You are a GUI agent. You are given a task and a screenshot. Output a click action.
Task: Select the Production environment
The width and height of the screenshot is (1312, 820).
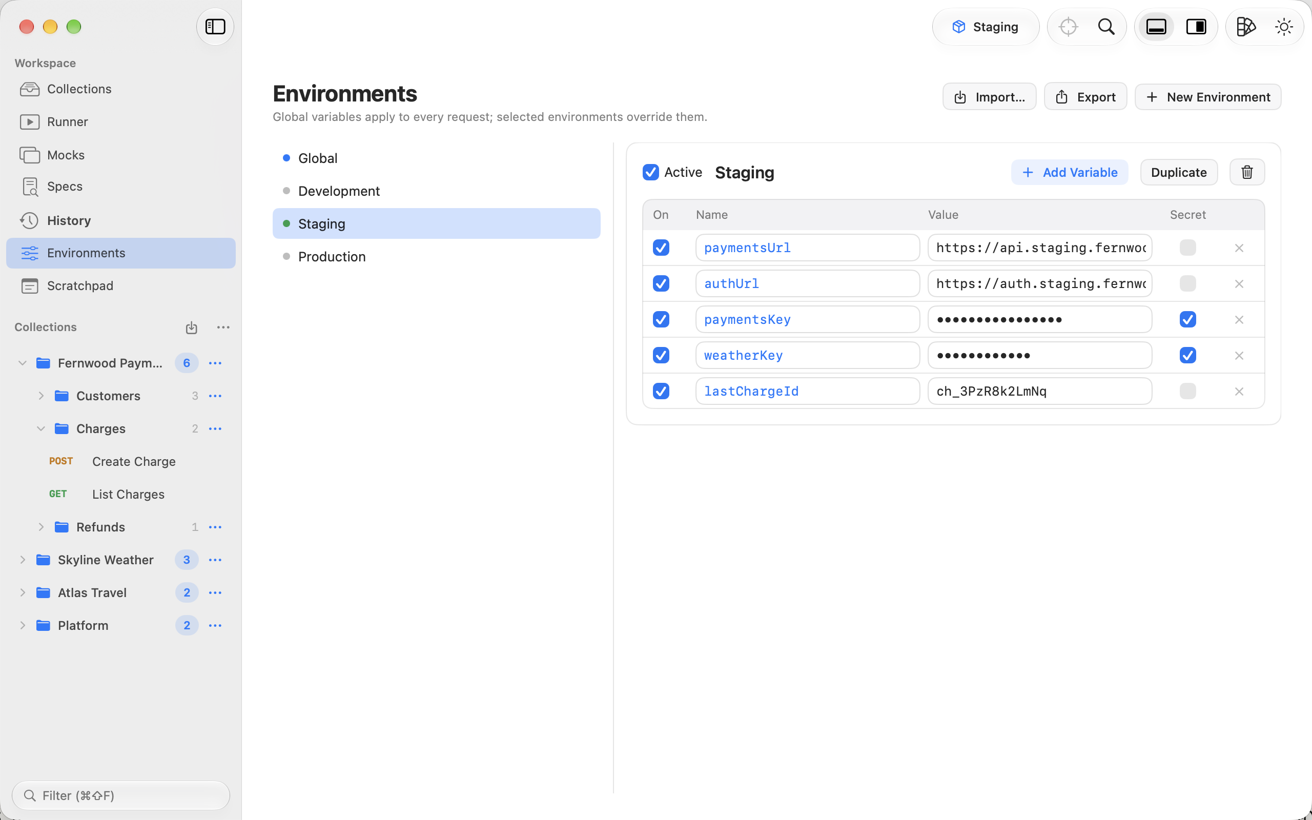pos(437,257)
